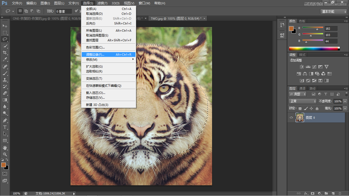349x196 pixels.
Task: Toggle lock image pixels brush icon
Action: 306,108
